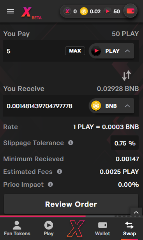Open the red wallet icon in header
The image size is (143, 240).
[x=130, y=11]
